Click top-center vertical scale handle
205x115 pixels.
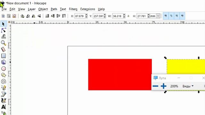199,58
